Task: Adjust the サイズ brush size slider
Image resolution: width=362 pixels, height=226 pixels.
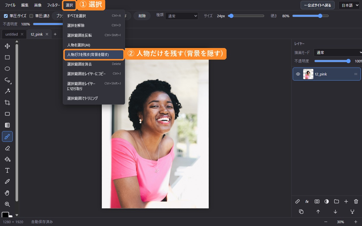Action: tap(246, 16)
